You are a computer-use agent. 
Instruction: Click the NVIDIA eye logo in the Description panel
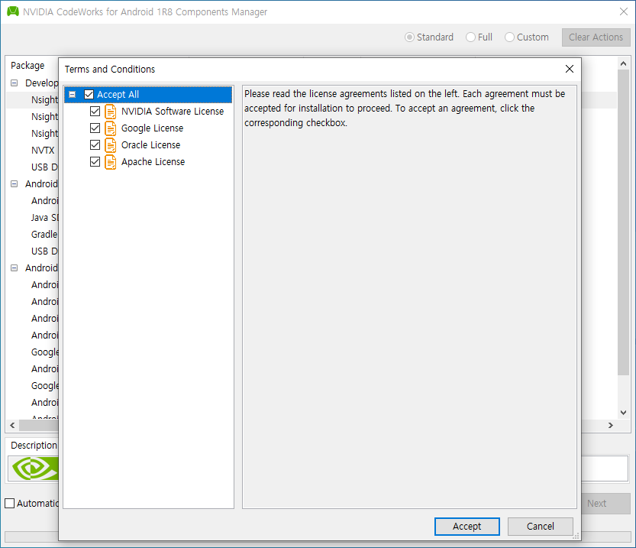coord(35,468)
